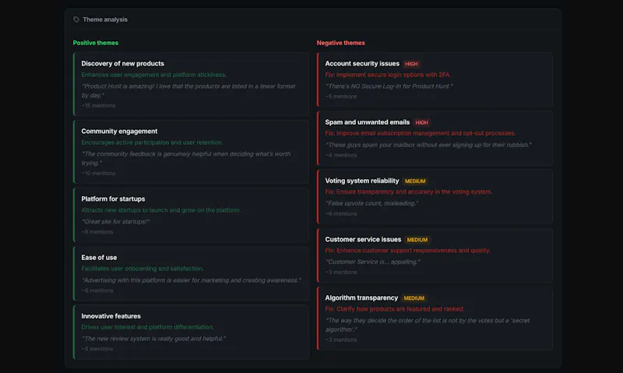Click the ~15 mentions count
The image size is (623, 373).
(99, 106)
